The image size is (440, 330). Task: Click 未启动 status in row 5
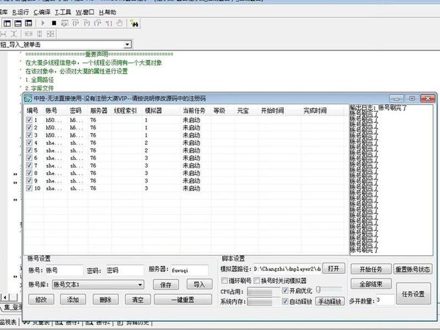point(191,150)
